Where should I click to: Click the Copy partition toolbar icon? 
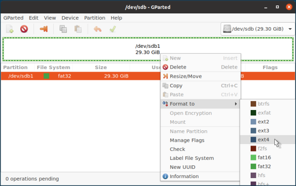[x=63, y=29]
